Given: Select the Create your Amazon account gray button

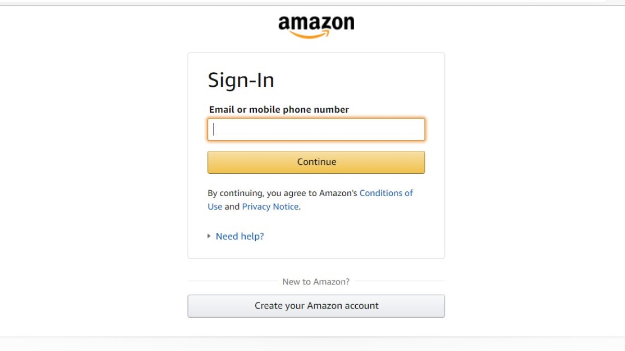Looking at the screenshot, I should pos(316,306).
